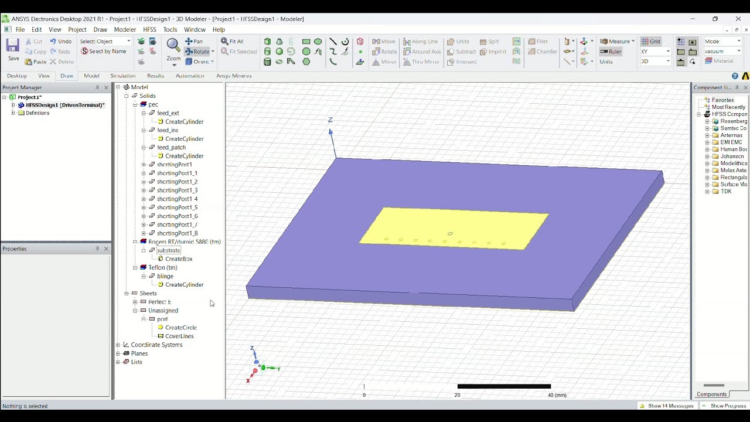Open the Modeler menu
This screenshot has height=422, width=750.
coord(125,29)
